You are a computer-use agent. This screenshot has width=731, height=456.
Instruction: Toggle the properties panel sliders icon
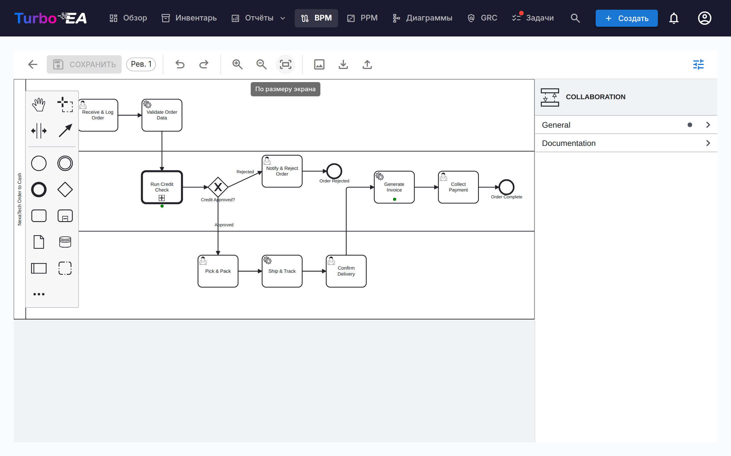[x=698, y=64]
